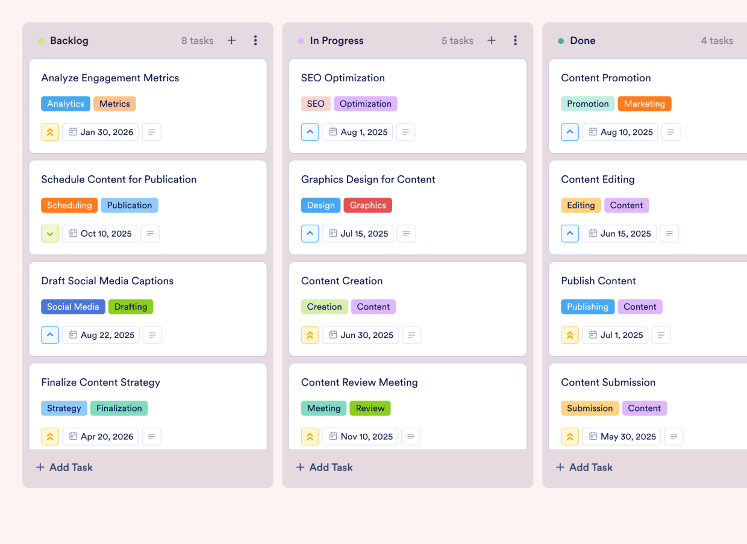The image size is (747, 544).
Task: Click priority icon on Content Creation card
Action: click(x=310, y=335)
